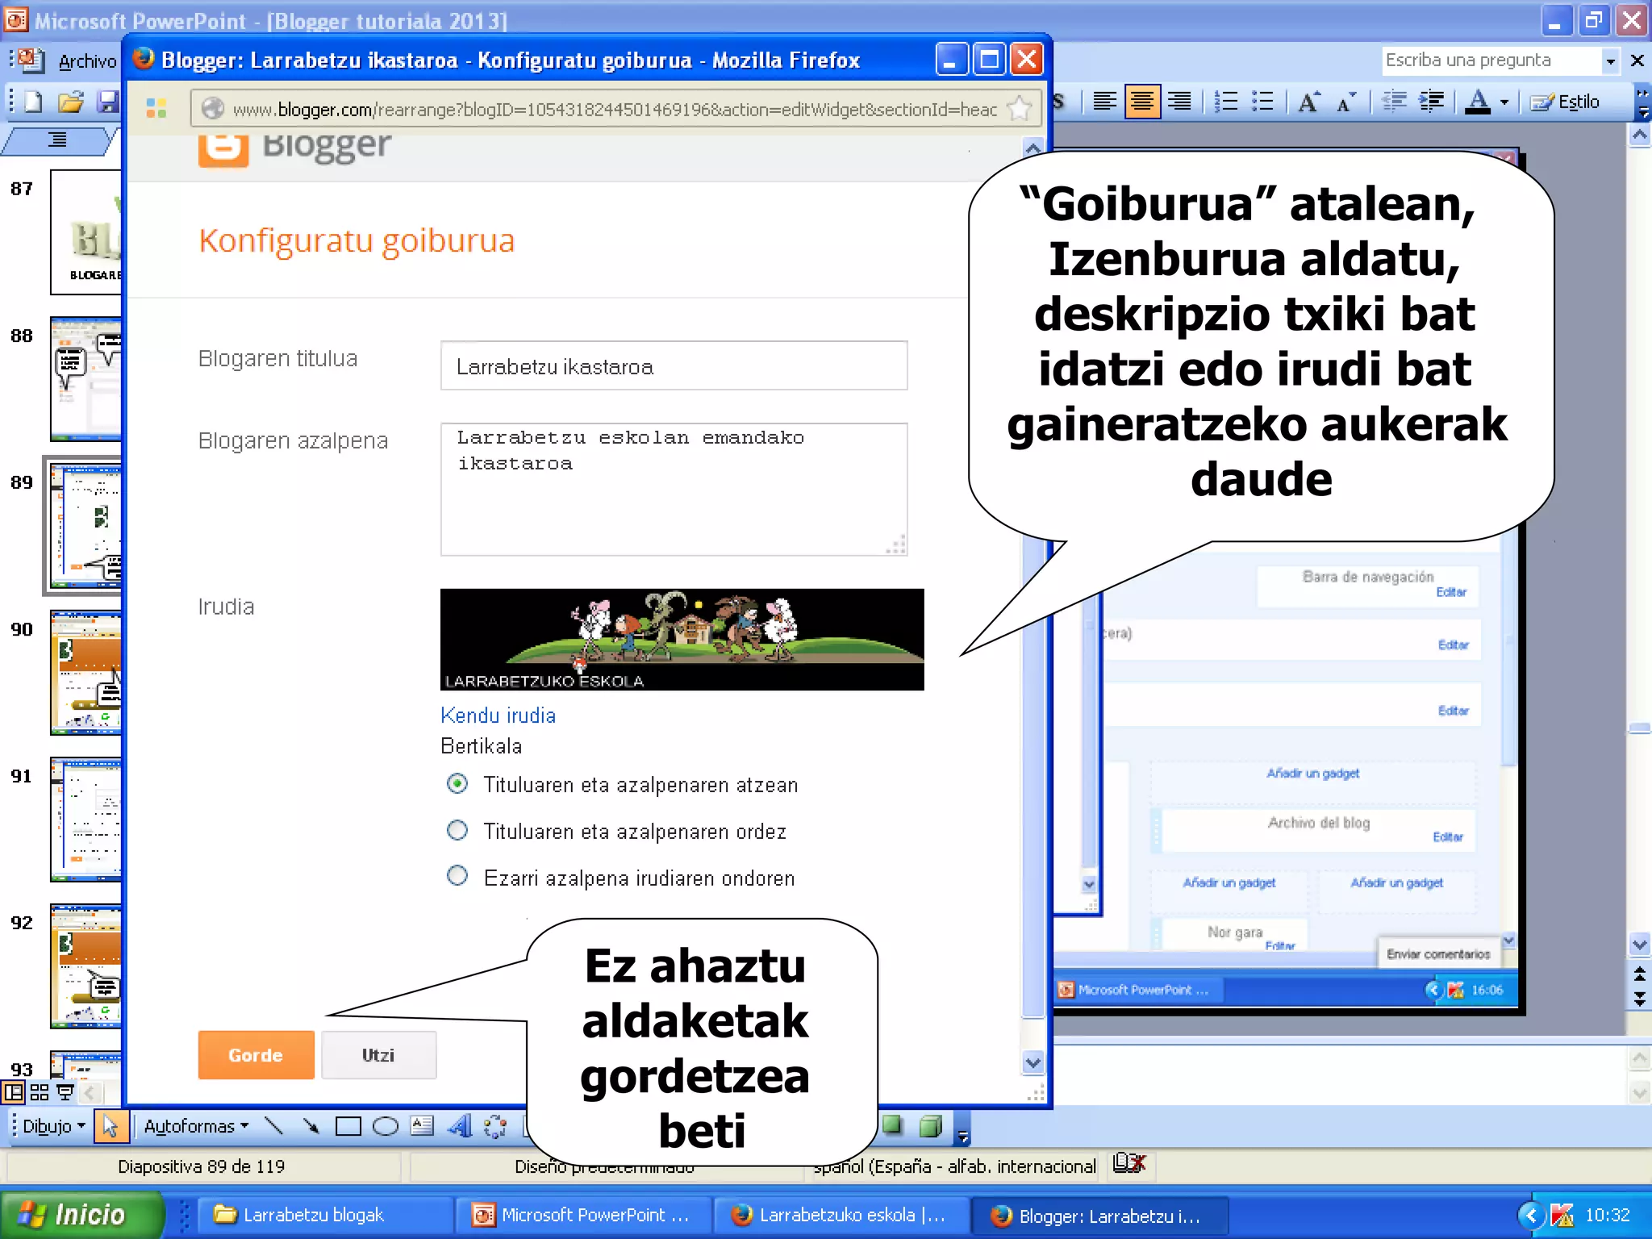Open the Archivo menu in PowerPoint

87,61
